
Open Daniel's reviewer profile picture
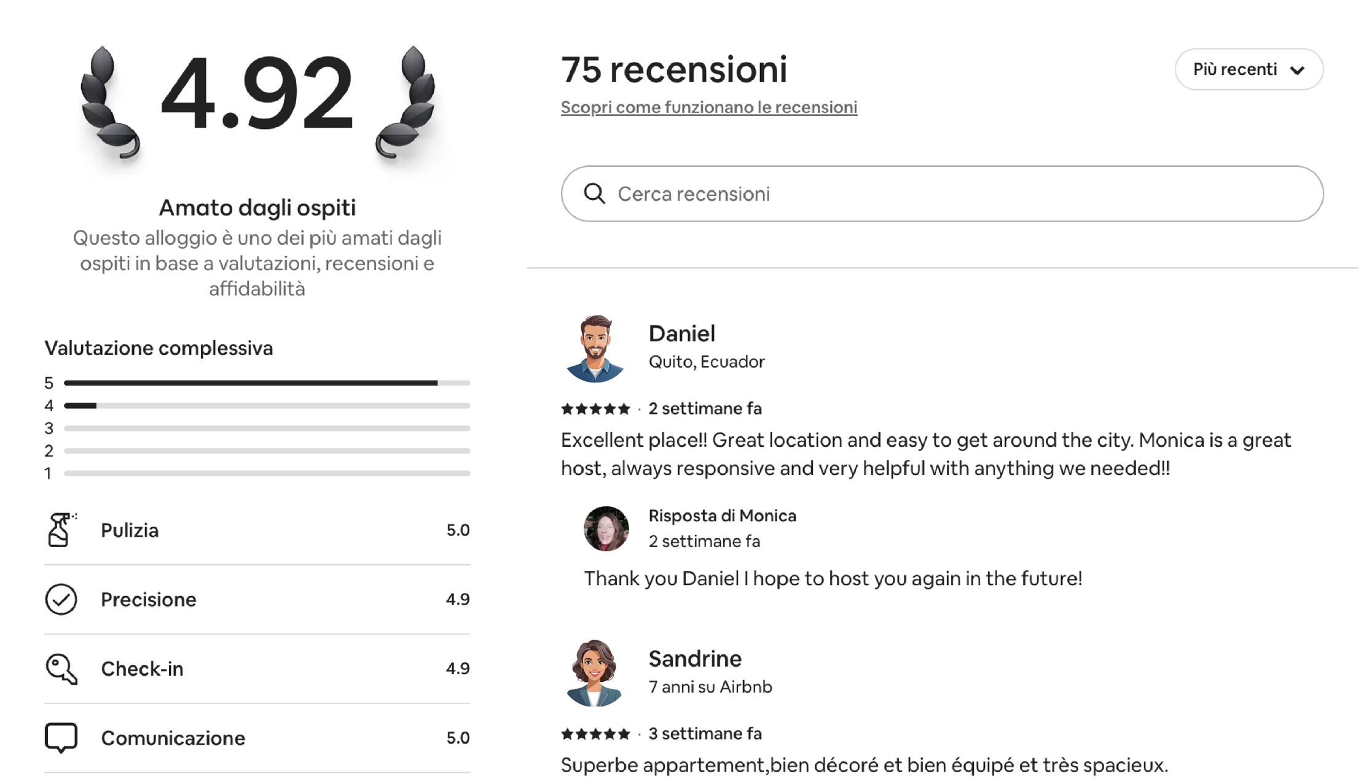coord(594,348)
